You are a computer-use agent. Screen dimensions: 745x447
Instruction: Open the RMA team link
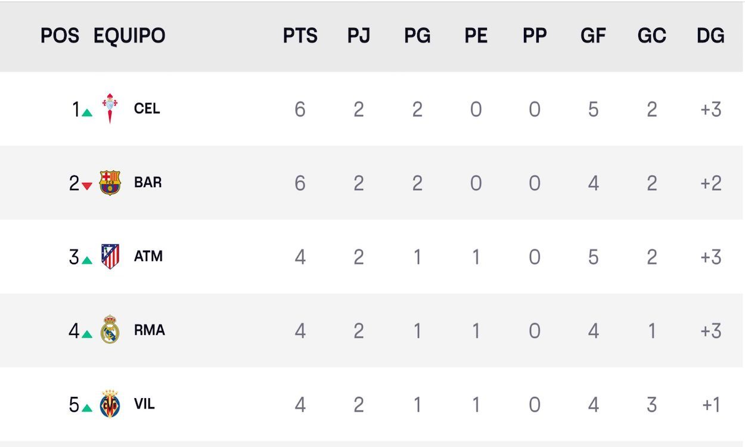[149, 330]
